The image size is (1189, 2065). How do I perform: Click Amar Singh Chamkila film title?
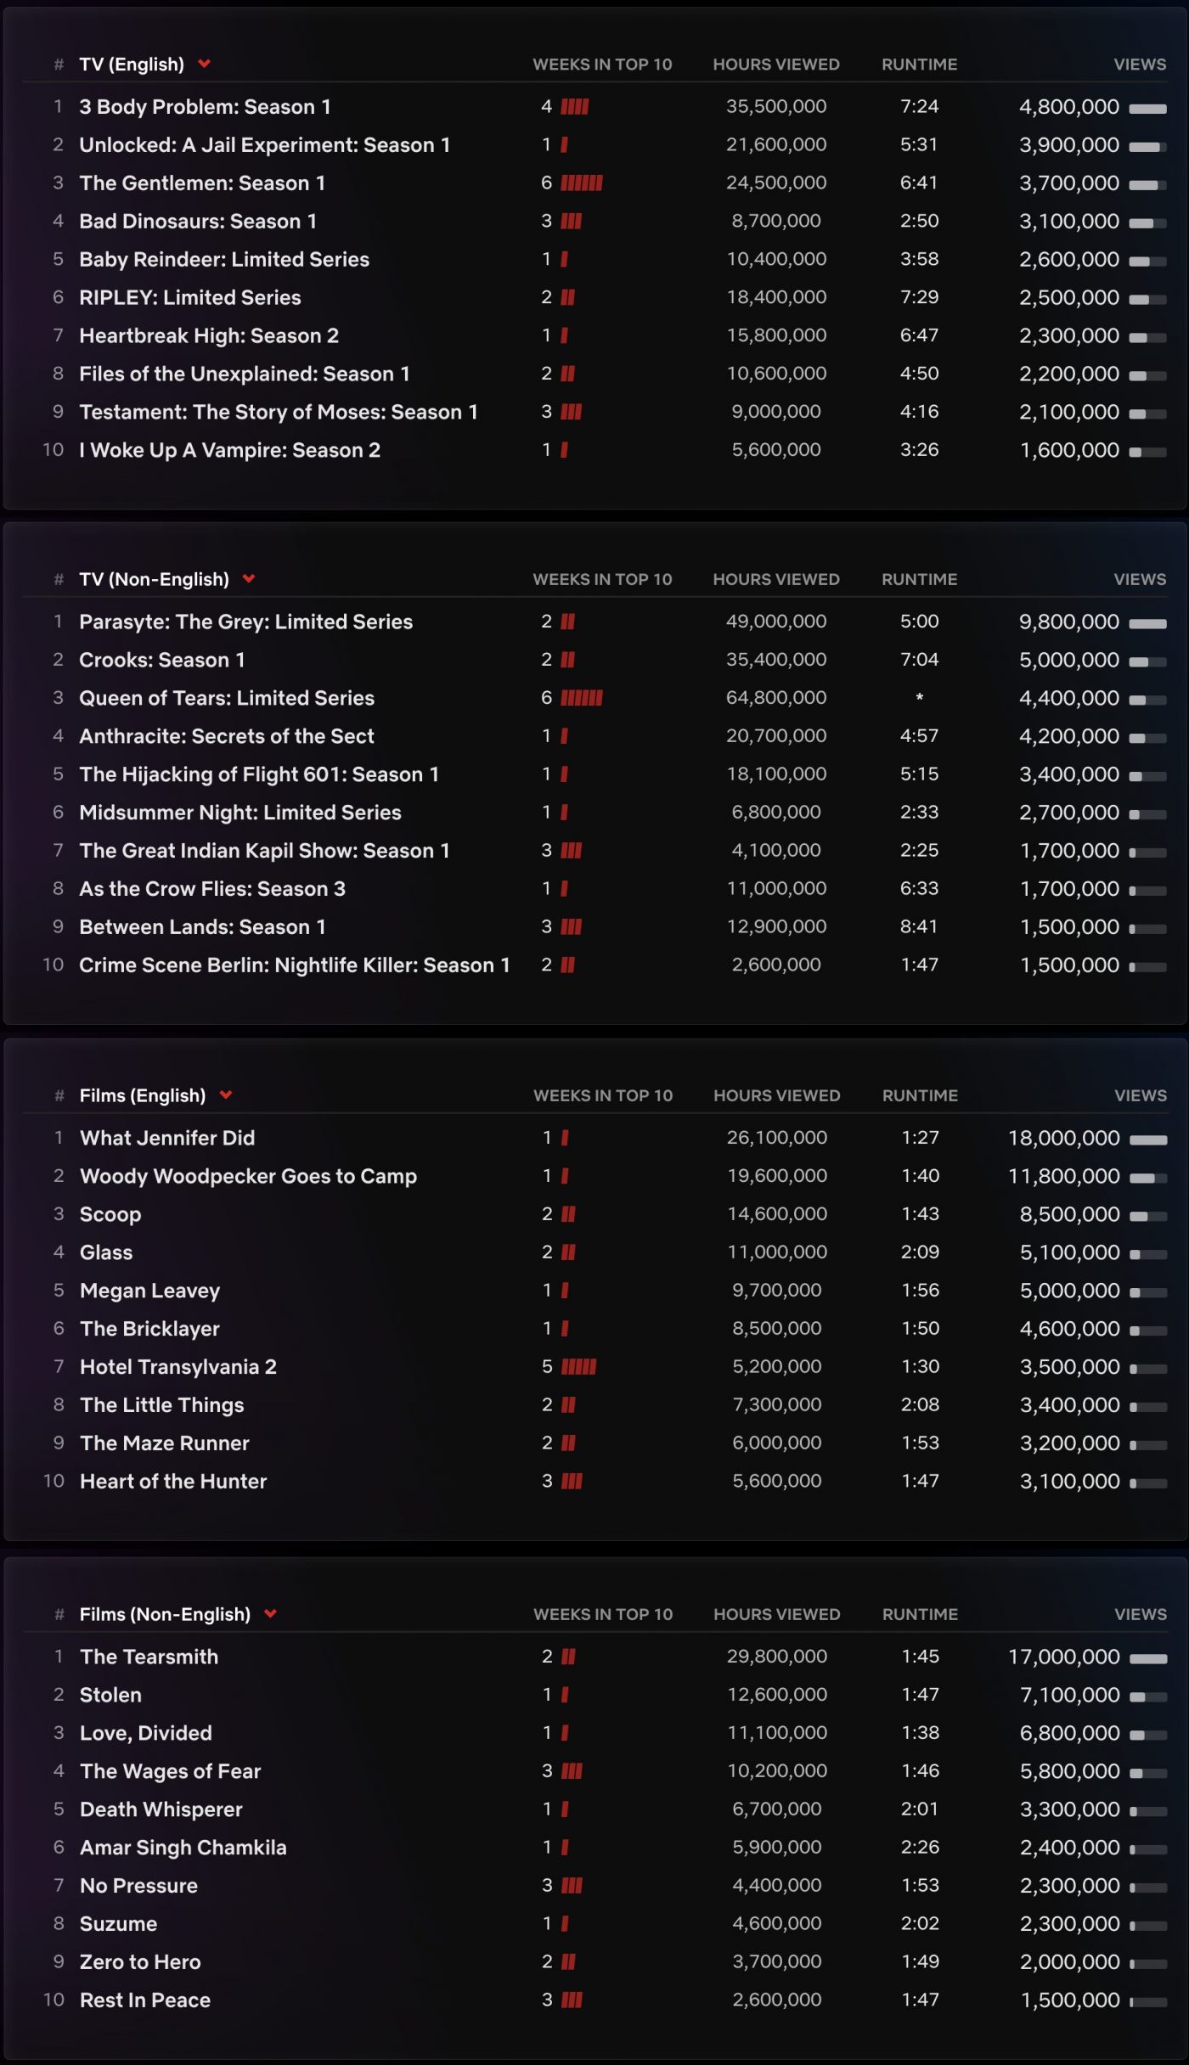183,1848
